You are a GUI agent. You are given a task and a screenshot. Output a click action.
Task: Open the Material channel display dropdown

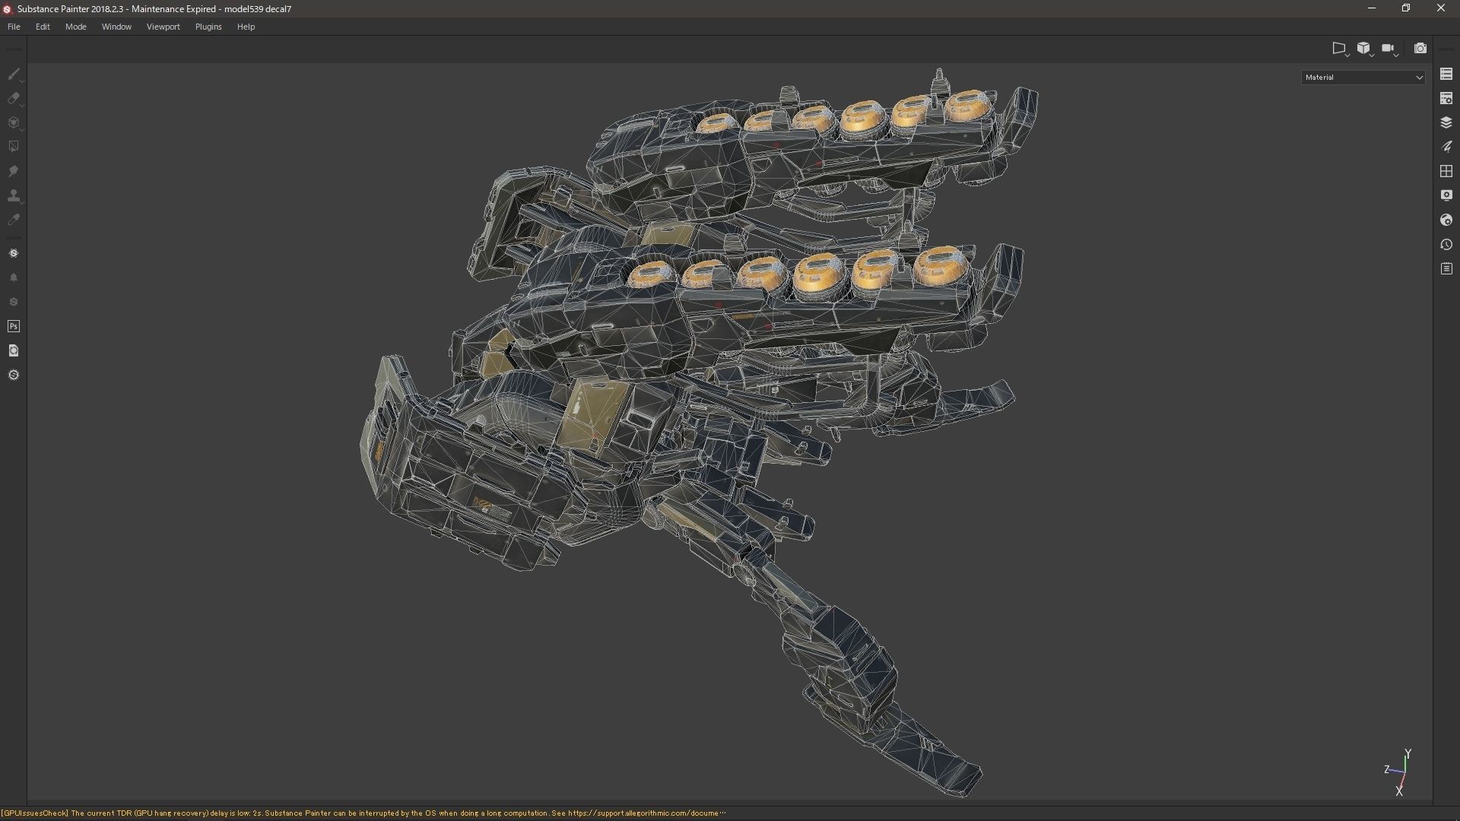tap(1363, 77)
